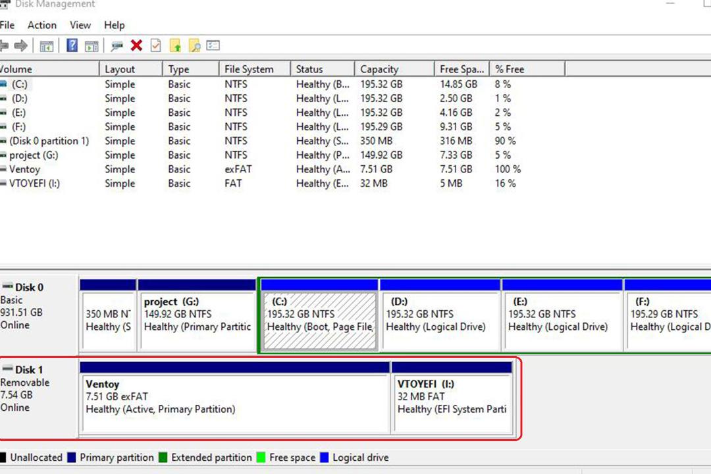Viewport: 711px width, 474px height.
Task: Click the Connect/rescan disk toolbar icon
Action: coord(117,45)
